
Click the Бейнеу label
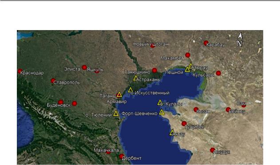(237, 111)
